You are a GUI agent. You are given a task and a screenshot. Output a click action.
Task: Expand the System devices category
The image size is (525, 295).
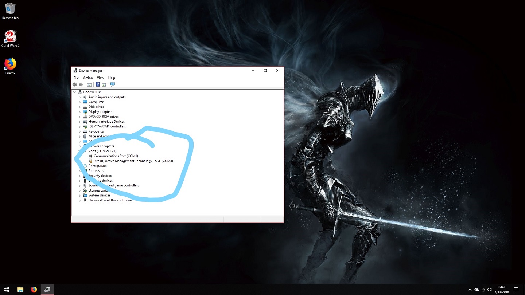pyautogui.click(x=80, y=196)
